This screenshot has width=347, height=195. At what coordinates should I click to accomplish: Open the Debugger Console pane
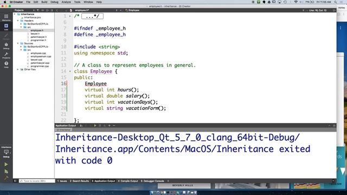click(152, 181)
